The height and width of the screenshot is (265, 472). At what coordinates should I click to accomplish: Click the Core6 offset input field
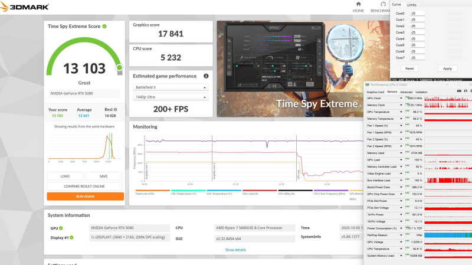417,51
